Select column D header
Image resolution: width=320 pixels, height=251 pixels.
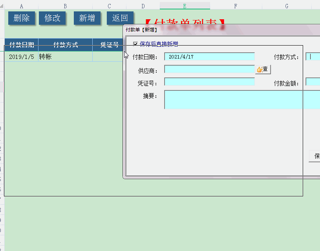[x=143, y=6]
